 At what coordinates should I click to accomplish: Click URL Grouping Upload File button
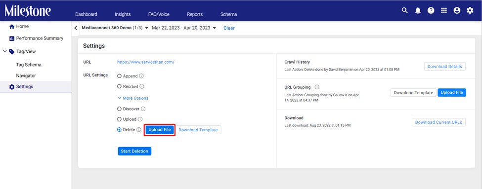click(452, 93)
